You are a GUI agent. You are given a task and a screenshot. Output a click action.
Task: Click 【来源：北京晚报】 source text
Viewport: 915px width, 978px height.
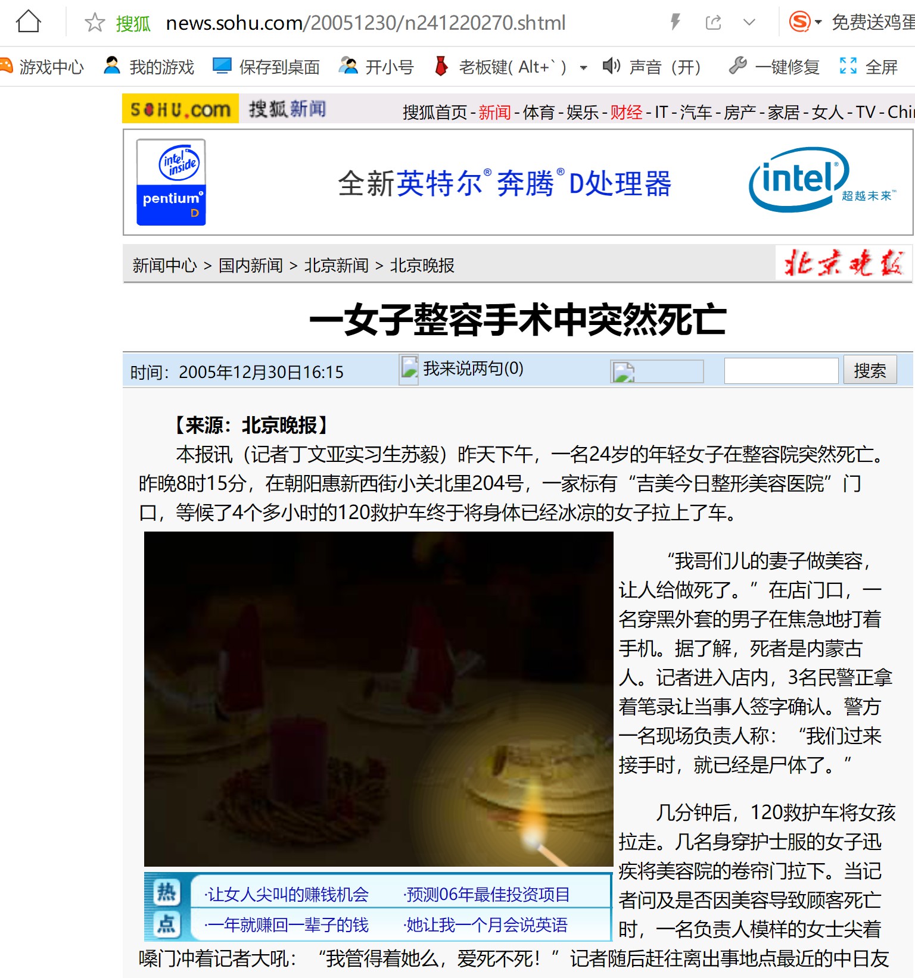point(250,425)
